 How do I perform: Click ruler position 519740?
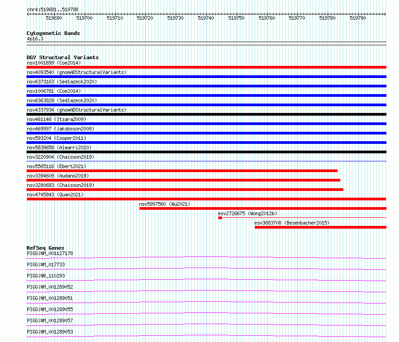point(206,18)
